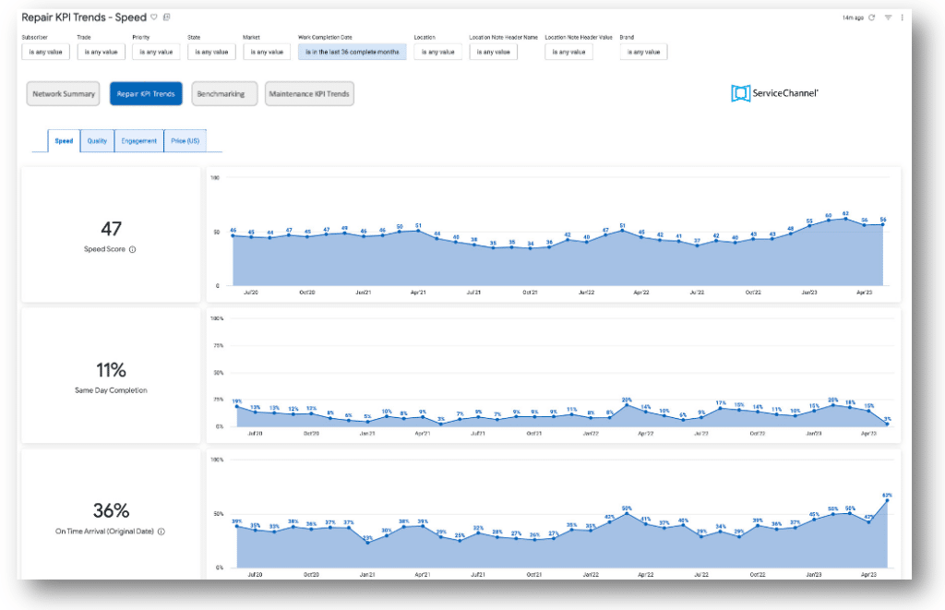This screenshot has height=610, width=945.
Task: Click the folder icon beside the dashboard title
Action: [x=166, y=17]
